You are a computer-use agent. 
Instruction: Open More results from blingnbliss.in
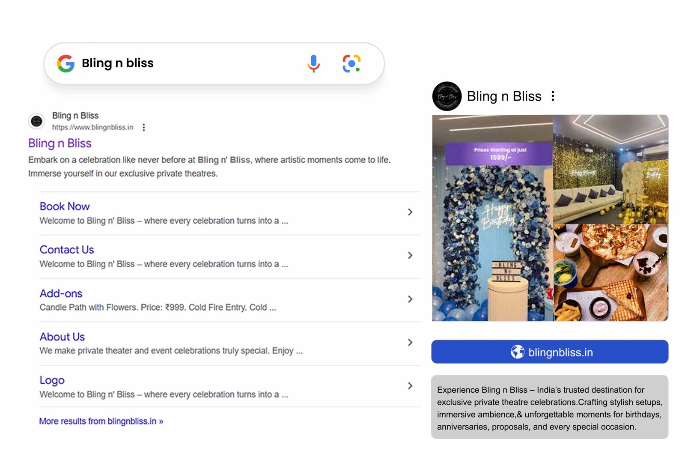coord(101,421)
